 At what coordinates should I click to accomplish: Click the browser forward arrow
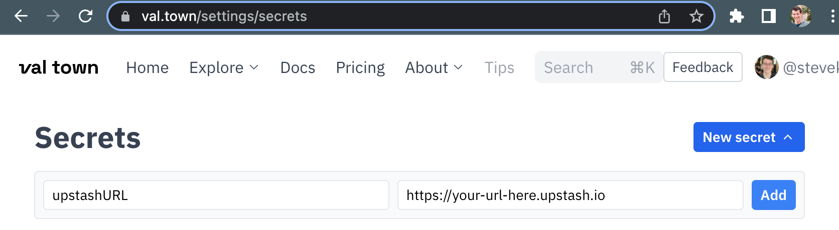(53, 16)
